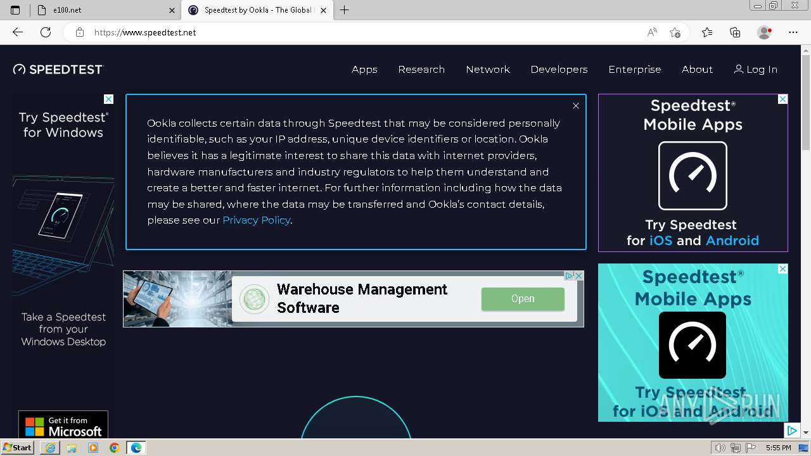Viewport: 811px width, 456px height.
Task: Open the browser profile avatar
Action: click(x=765, y=32)
